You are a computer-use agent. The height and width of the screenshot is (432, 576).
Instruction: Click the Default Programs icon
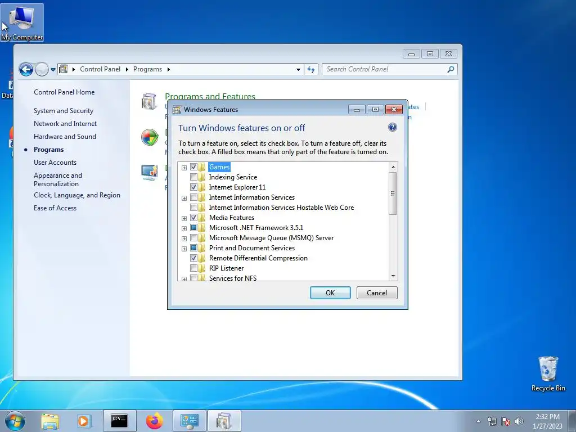coord(150,137)
